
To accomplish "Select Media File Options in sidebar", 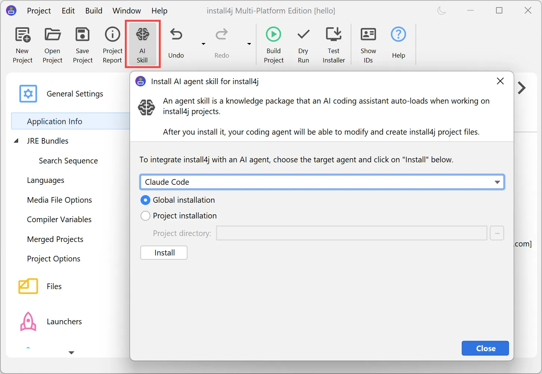I will coord(59,200).
